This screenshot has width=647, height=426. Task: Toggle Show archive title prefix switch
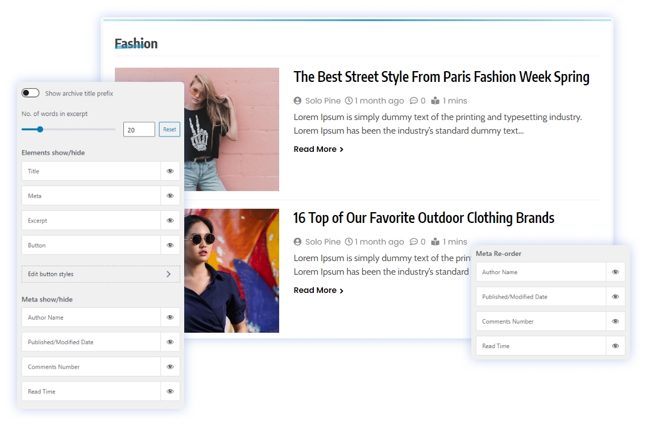click(x=30, y=93)
